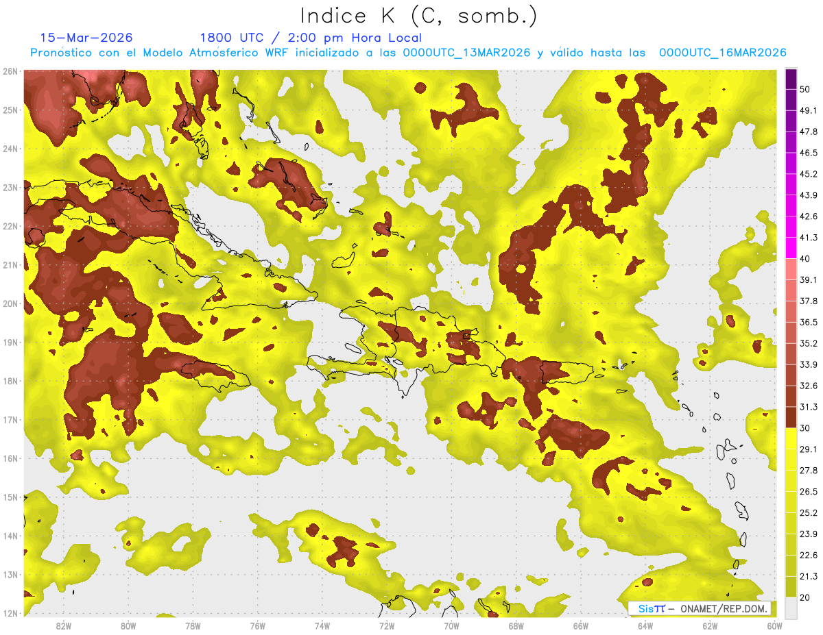Click the olive yellow colorbar segment above 21.3

point(791,566)
